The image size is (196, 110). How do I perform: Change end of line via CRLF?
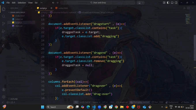pos(112,102)
